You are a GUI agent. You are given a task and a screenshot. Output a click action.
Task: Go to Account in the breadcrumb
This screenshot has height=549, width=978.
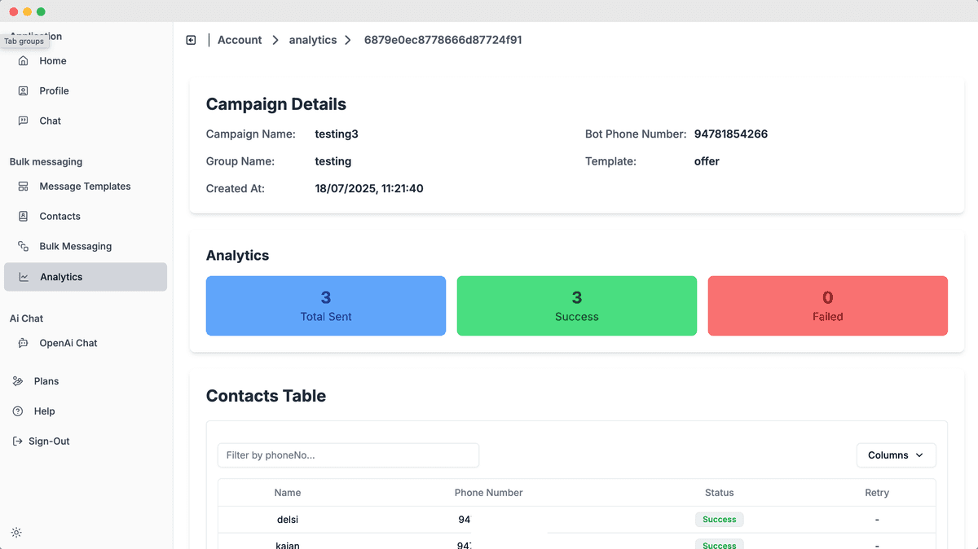pos(240,39)
